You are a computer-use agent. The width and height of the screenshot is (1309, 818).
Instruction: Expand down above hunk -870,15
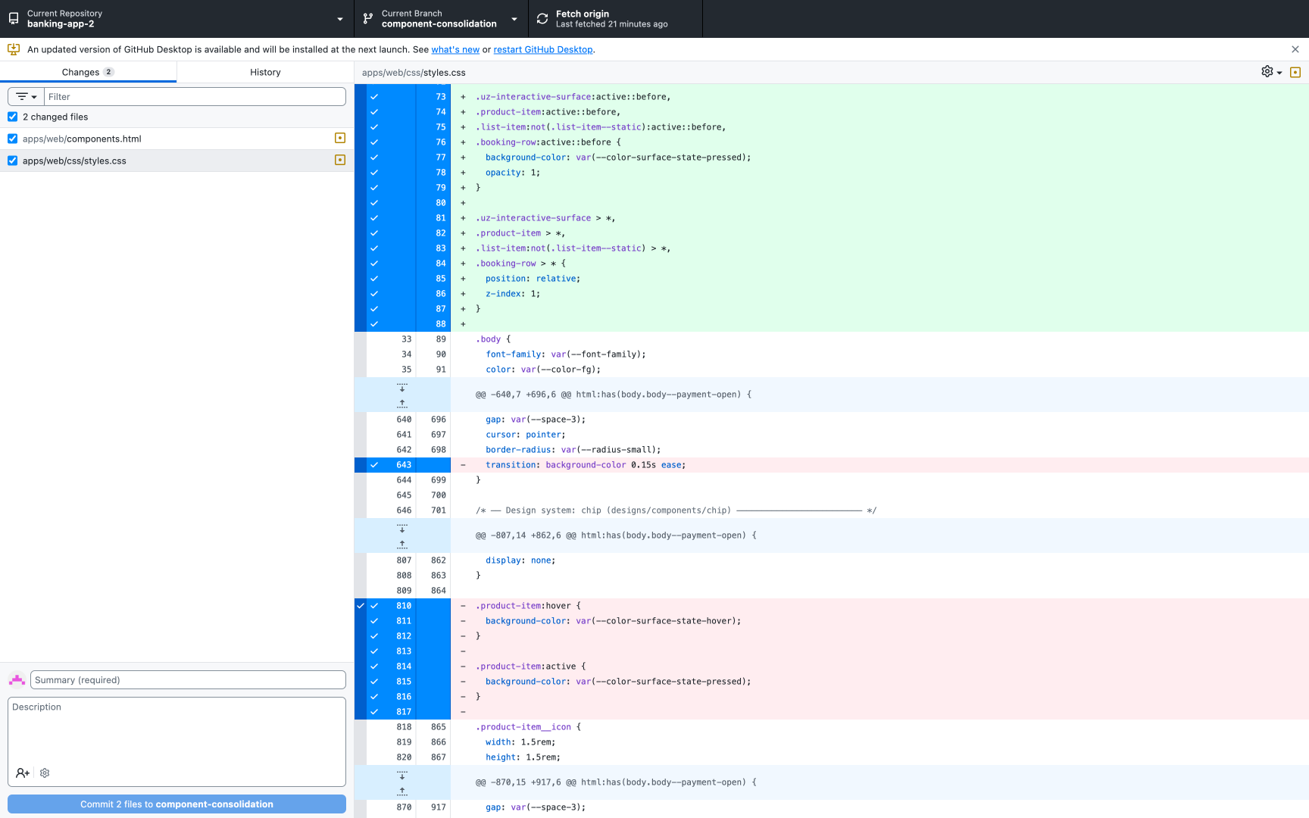402,774
